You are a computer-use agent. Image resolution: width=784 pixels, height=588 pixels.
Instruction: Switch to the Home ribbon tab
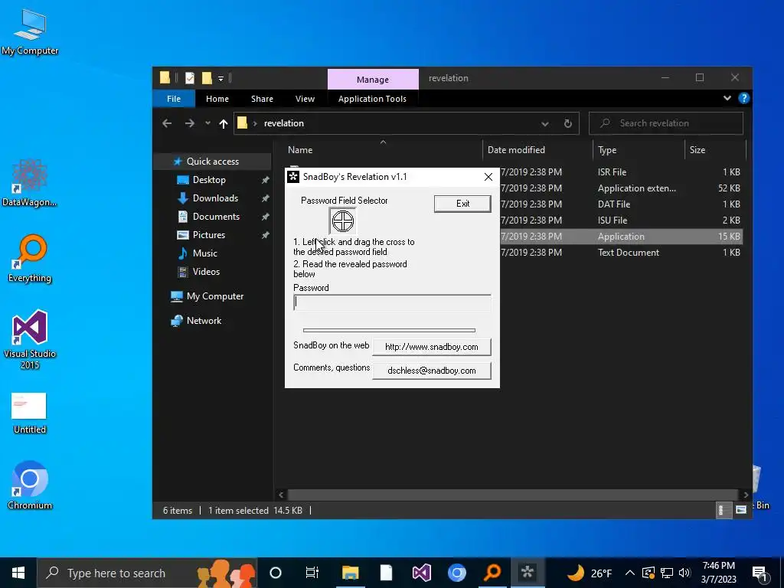tap(217, 99)
